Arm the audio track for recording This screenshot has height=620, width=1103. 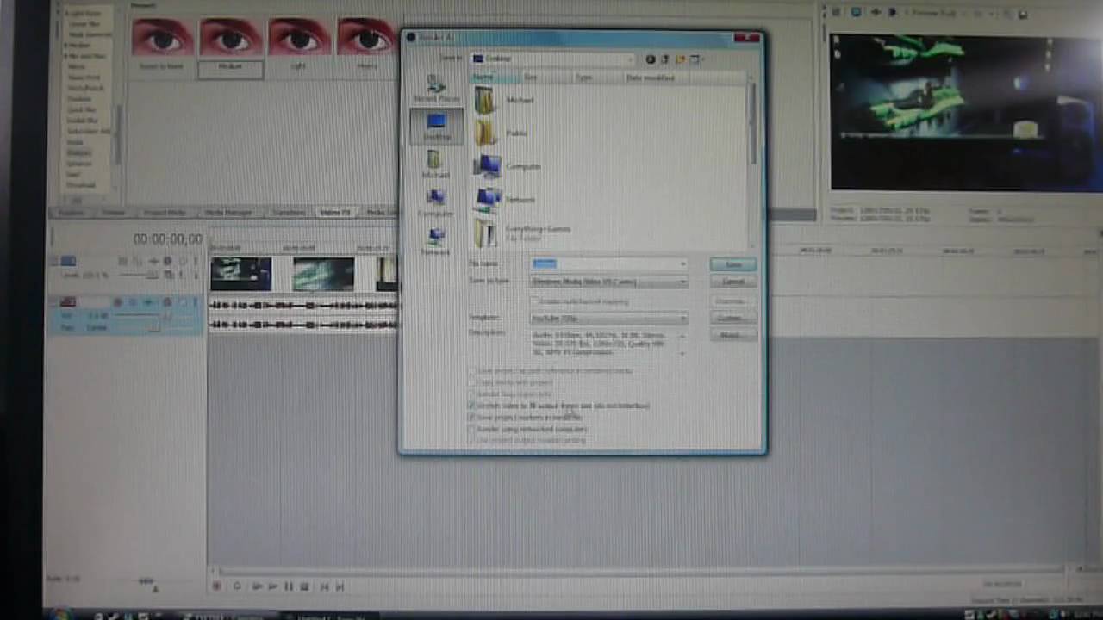[x=118, y=302]
